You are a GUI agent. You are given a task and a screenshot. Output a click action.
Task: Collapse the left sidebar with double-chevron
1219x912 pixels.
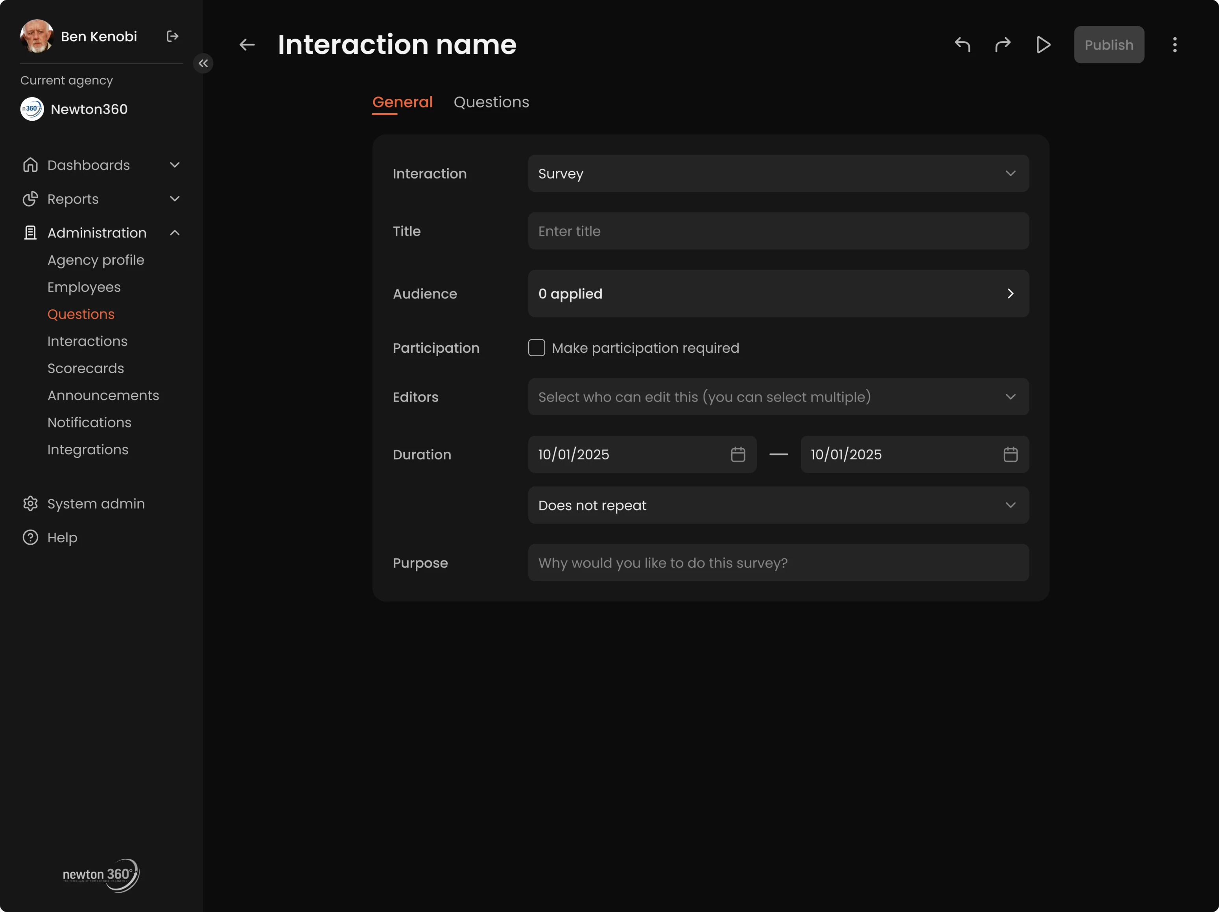click(x=203, y=63)
